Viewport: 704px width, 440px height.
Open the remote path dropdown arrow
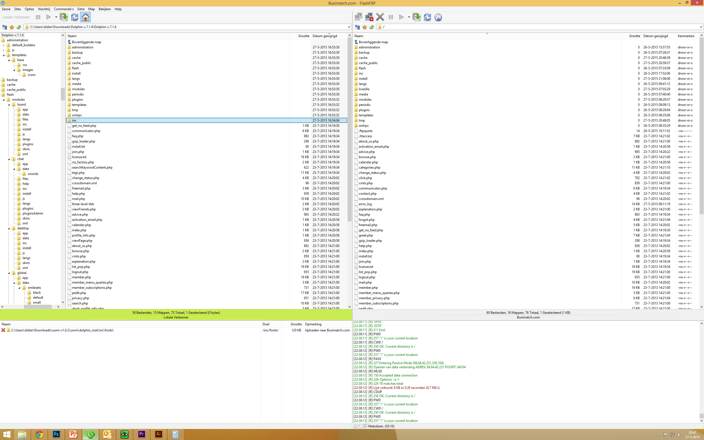click(700, 27)
